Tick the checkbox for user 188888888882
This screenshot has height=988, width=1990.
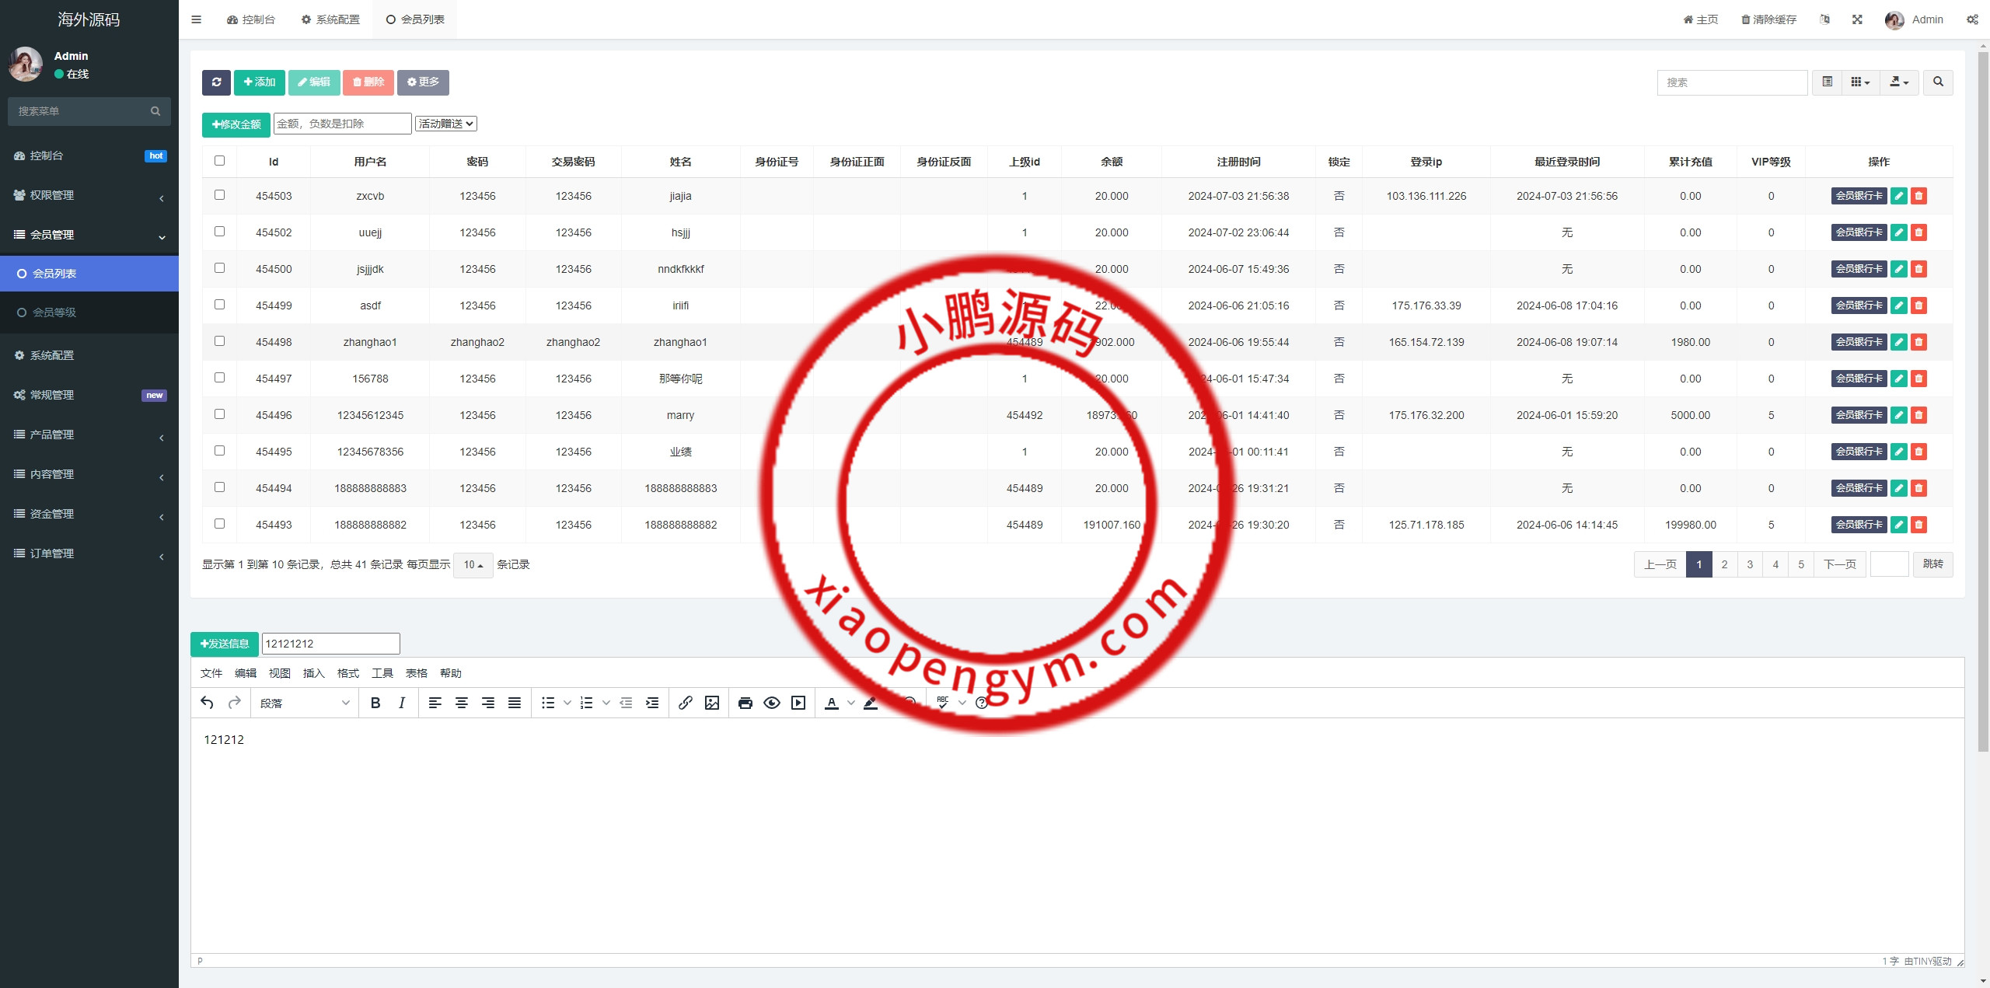click(219, 524)
